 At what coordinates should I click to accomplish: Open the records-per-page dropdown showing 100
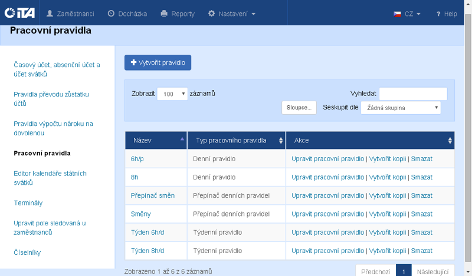(172, 94)
